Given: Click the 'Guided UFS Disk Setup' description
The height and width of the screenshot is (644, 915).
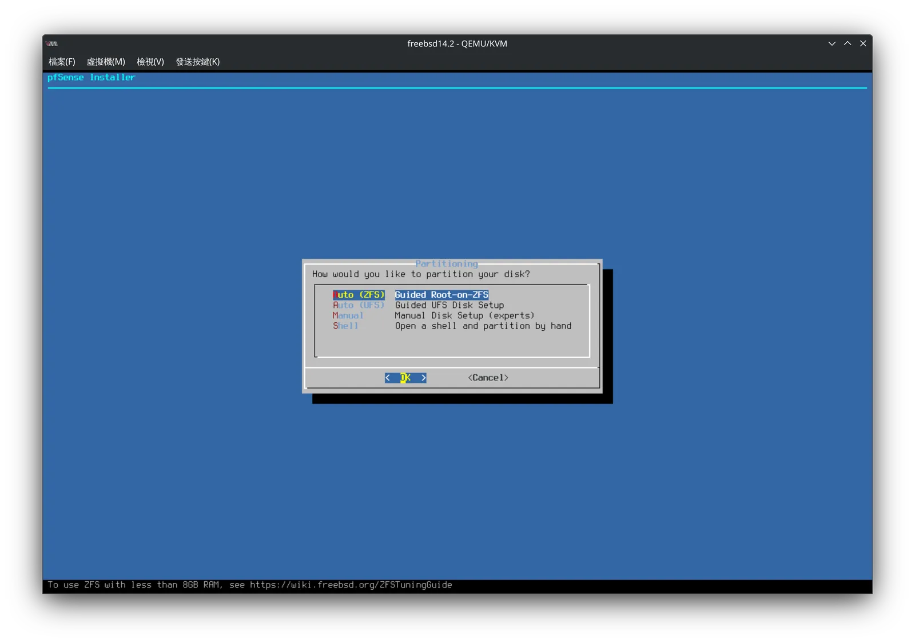Looking at the screenshot, I should pyautogui.click(x=449, y=305).
